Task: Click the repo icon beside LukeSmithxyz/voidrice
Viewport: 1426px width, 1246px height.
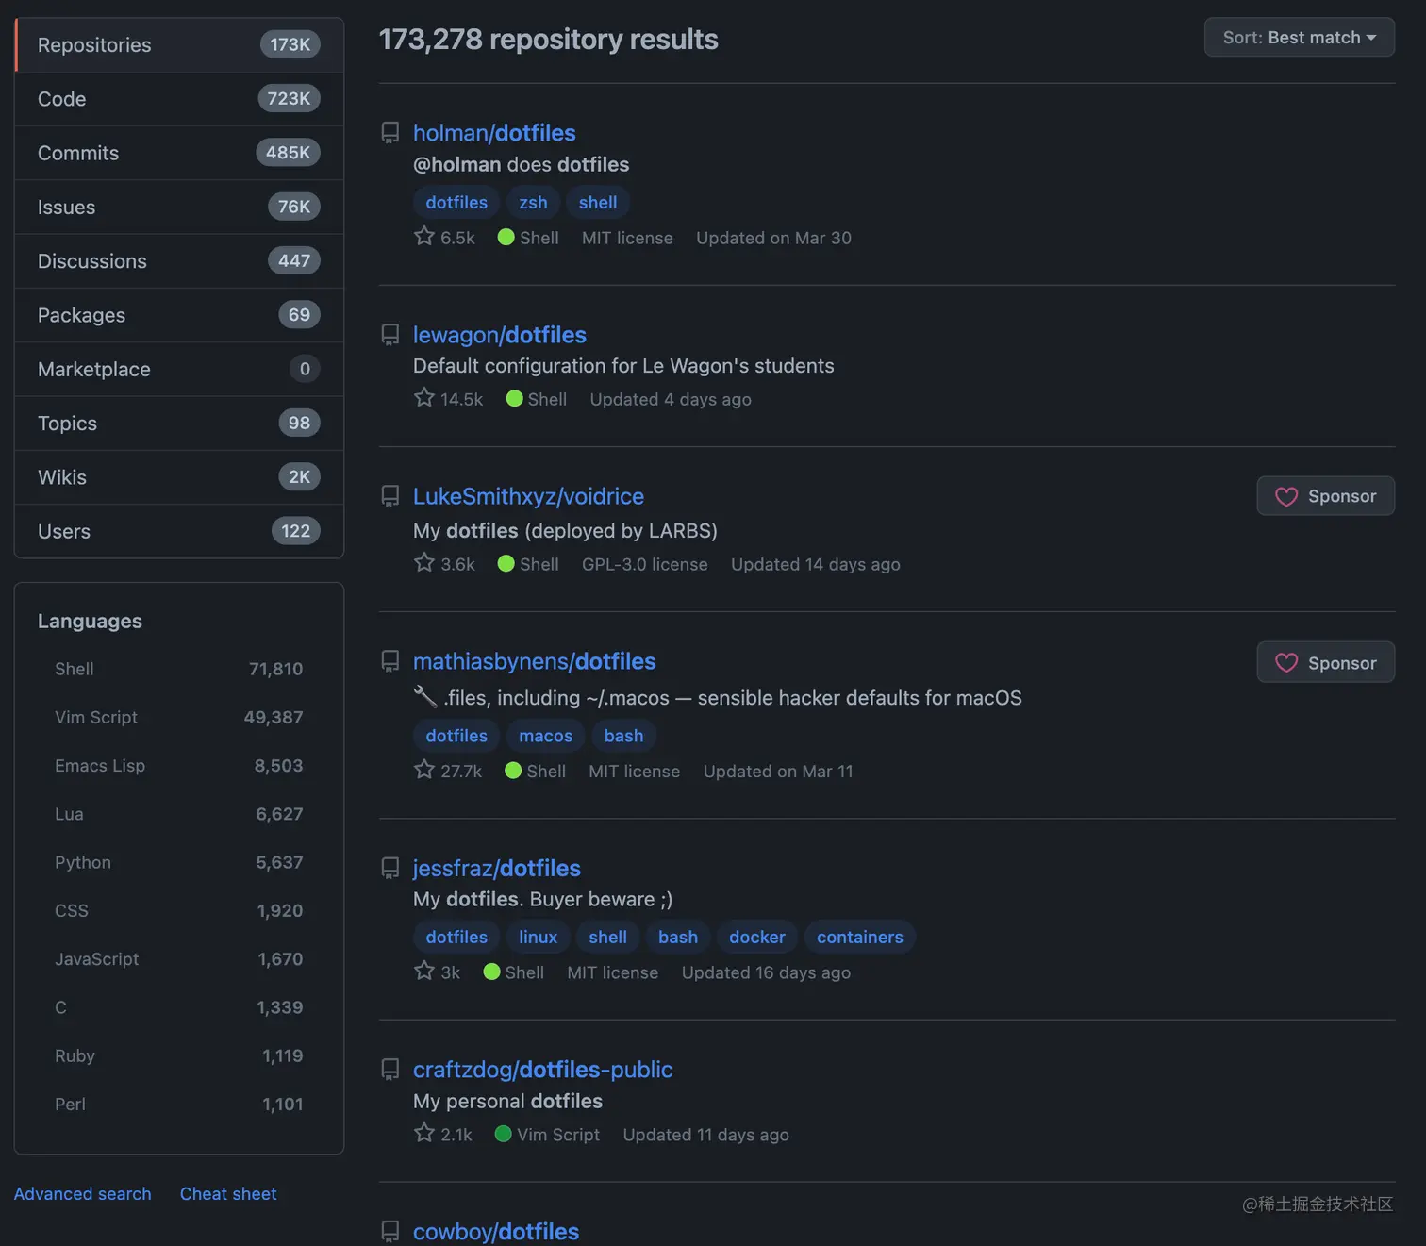Action: [390, 496]
